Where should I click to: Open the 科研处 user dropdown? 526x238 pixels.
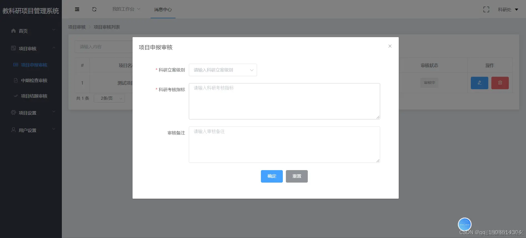tap(508, 9)
